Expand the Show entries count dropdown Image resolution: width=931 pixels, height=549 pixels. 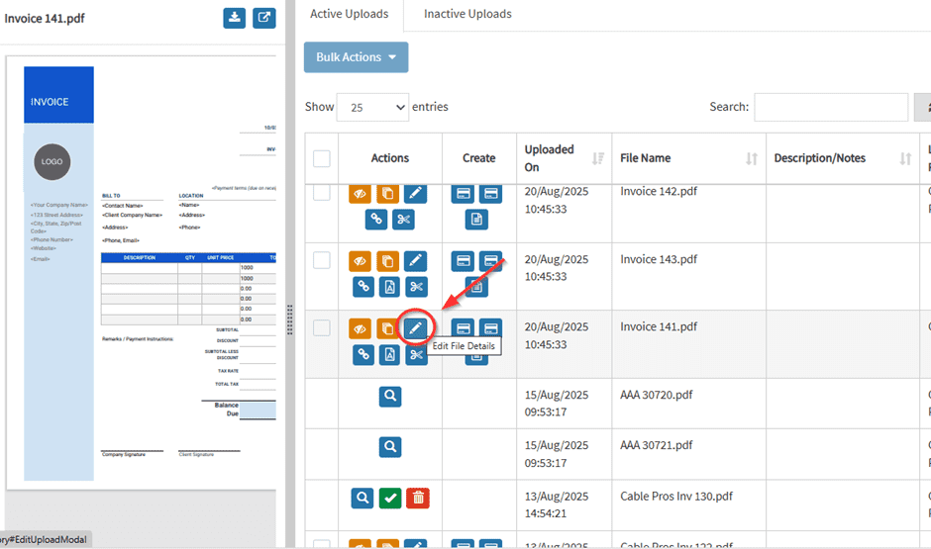tap(372, 107)
